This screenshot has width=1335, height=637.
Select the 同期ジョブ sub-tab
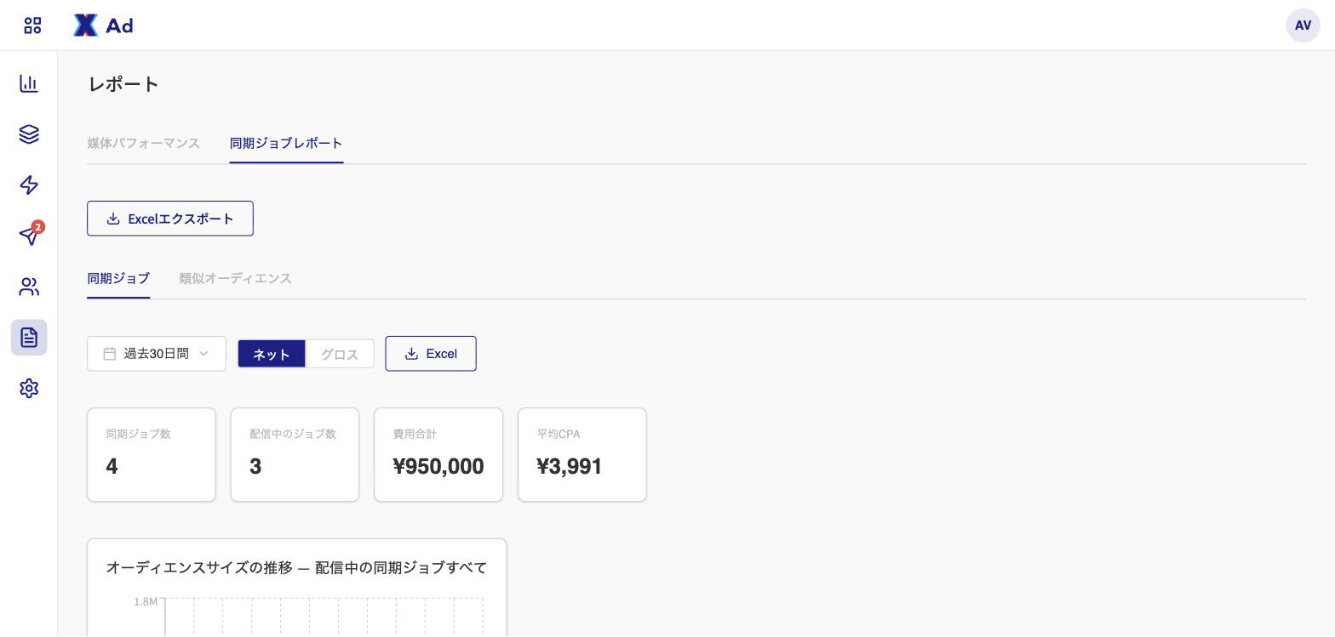(x=118, y=278)
